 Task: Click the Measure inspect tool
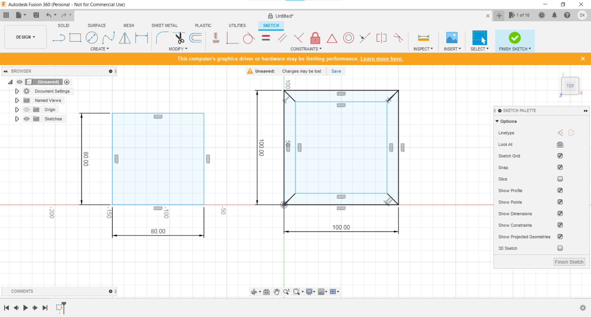(424, 38)
